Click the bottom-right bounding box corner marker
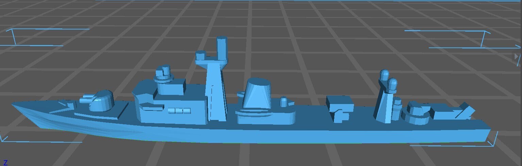This screenshot has height=166, width=522. 494,142
